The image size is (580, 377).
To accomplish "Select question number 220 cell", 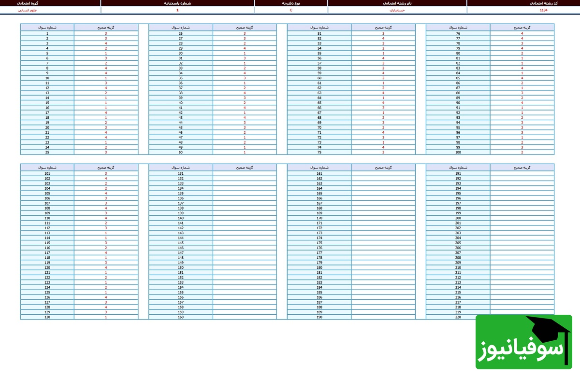I will click(458, 317).
